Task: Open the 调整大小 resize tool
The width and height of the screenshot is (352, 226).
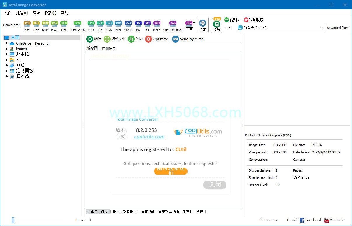Action: point(115,39)
